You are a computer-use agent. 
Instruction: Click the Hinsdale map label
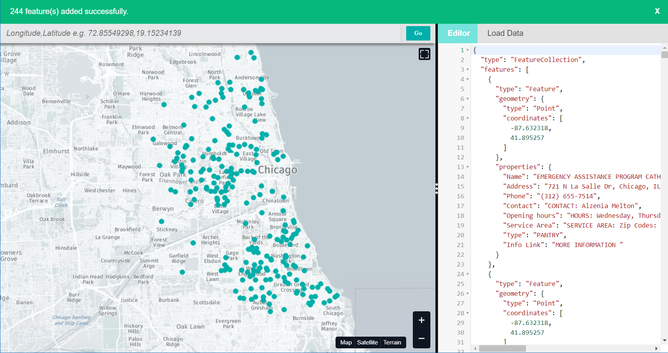click(x=66, y=248)
